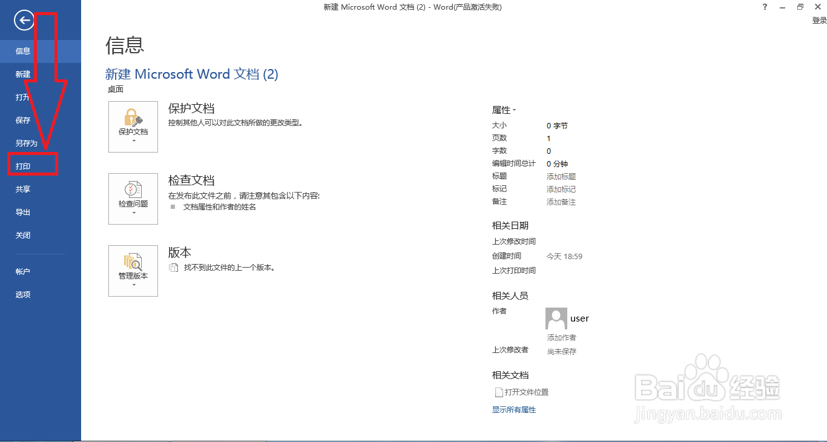Click the 桌面 location text
The image size is (827, 442).
coord(116,90)
